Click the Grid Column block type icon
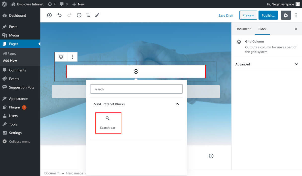The height and width of the screenshot is (176, 302). [x=61, y=57]
